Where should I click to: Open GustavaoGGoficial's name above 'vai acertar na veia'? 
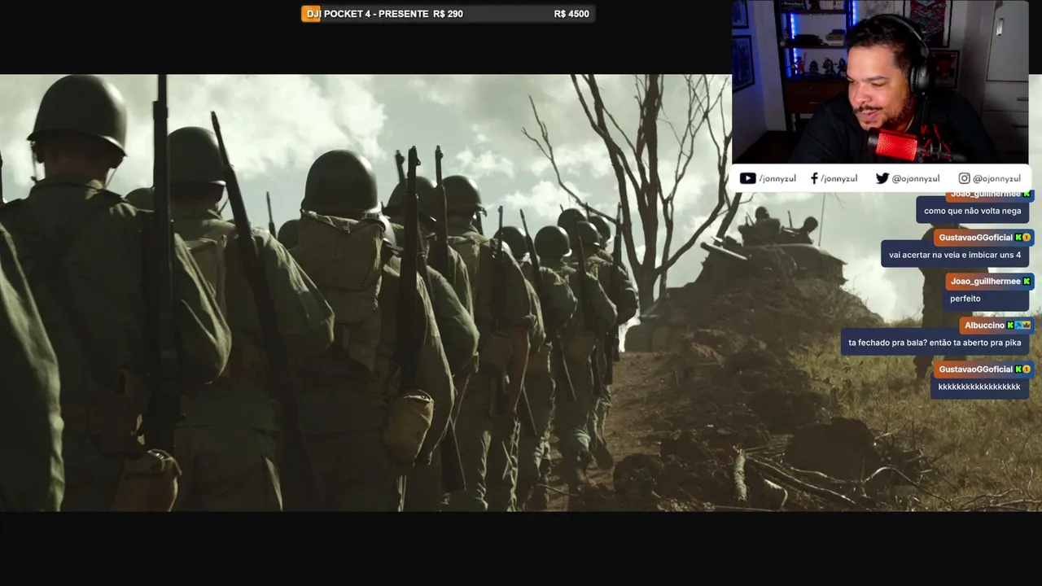point(975,238)
